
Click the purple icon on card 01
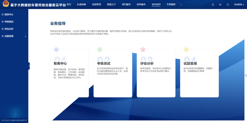click(56, 49)
